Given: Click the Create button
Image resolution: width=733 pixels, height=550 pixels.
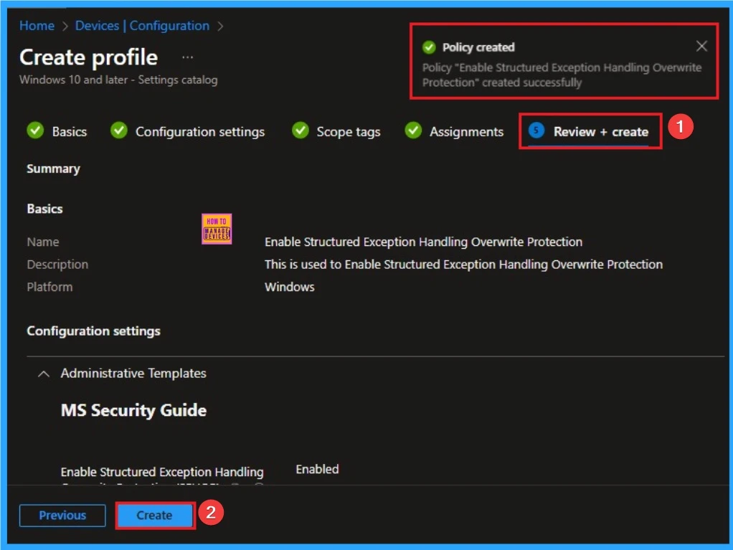Looking at the screenshot, I should click(x=155, y=515).
